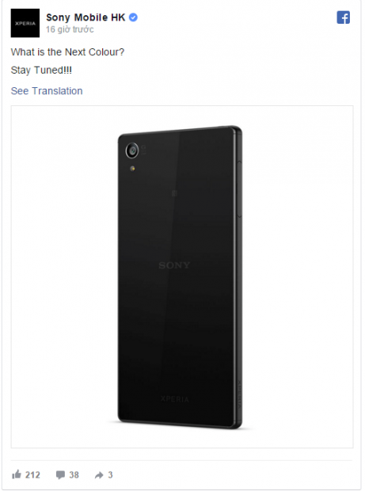Click See Translation link

[x=47, y=91]
